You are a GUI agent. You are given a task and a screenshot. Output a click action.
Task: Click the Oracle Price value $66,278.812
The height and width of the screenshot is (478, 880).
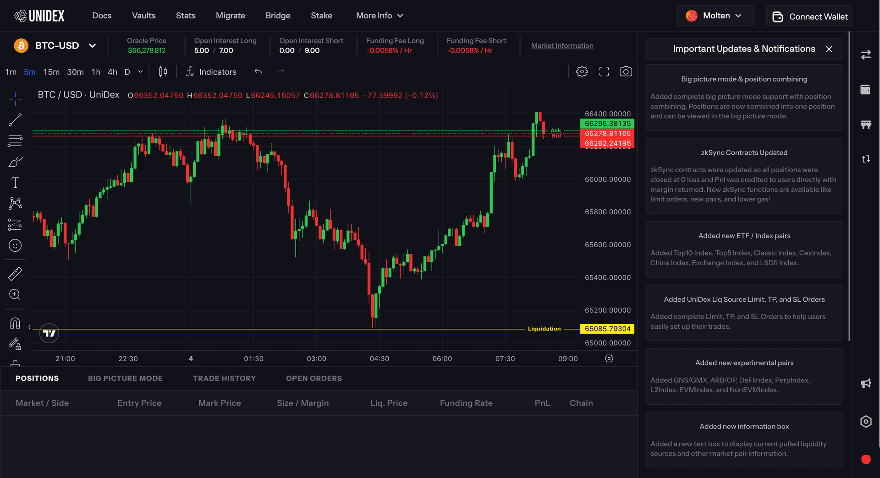147,50
